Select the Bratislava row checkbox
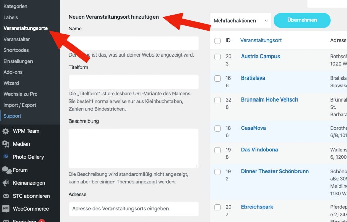The width and height of the screenshot is (347, 222). tap(218, 79)
